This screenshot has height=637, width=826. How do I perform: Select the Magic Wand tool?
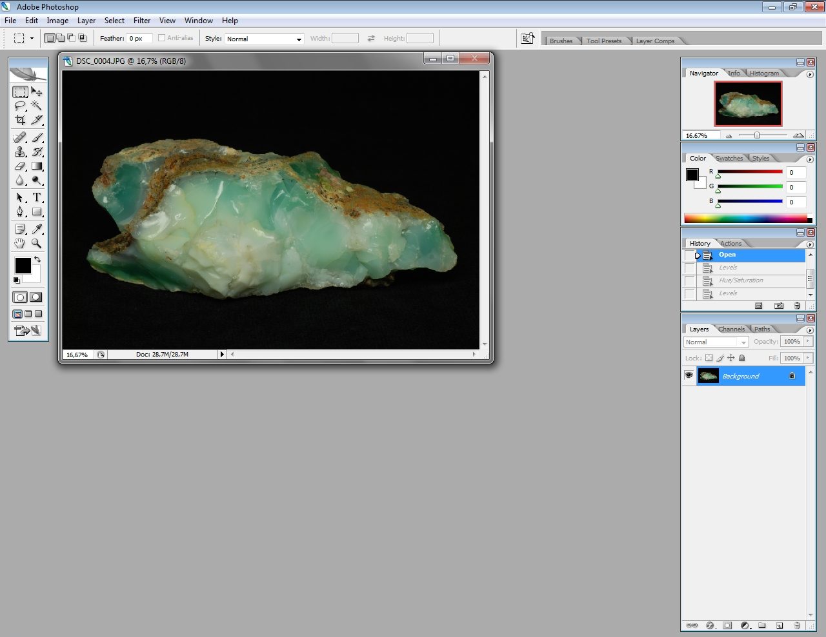(37, 106)
